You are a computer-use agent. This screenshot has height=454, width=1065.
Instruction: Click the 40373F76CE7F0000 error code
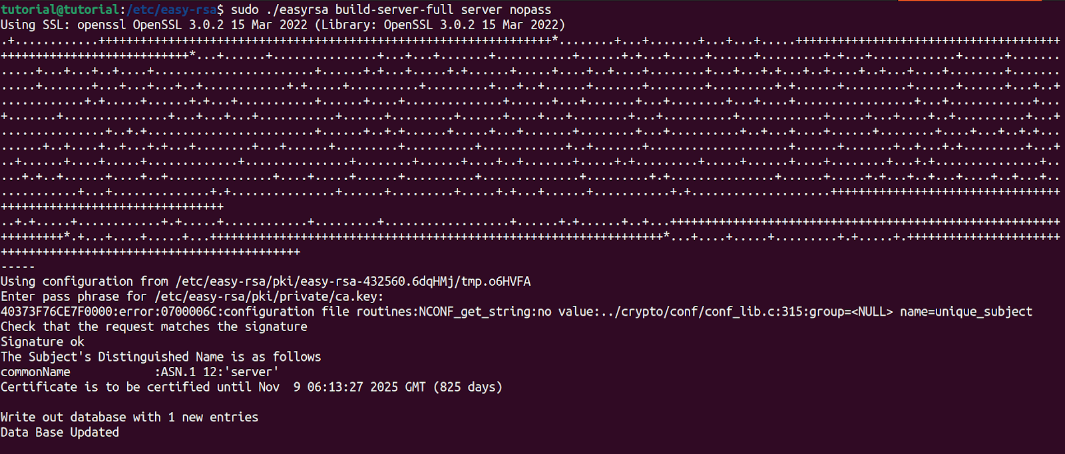point(57,311)
